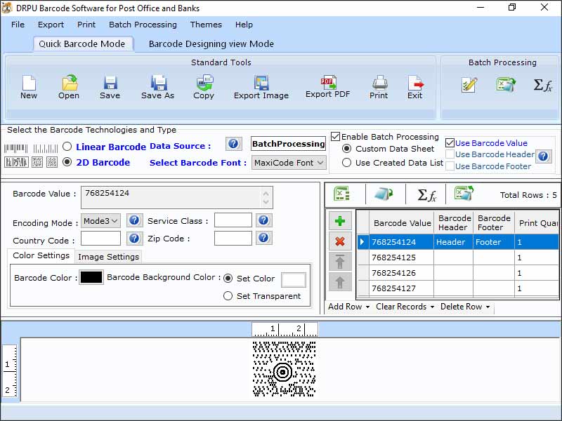Open the Image Settings tab
The width and height of the screenshot is (562, 421).
pyautogui.click(x=108, y=257)
